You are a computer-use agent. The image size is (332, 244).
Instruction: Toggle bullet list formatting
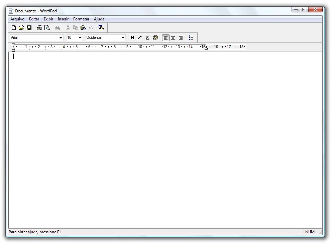click(191, 38)
